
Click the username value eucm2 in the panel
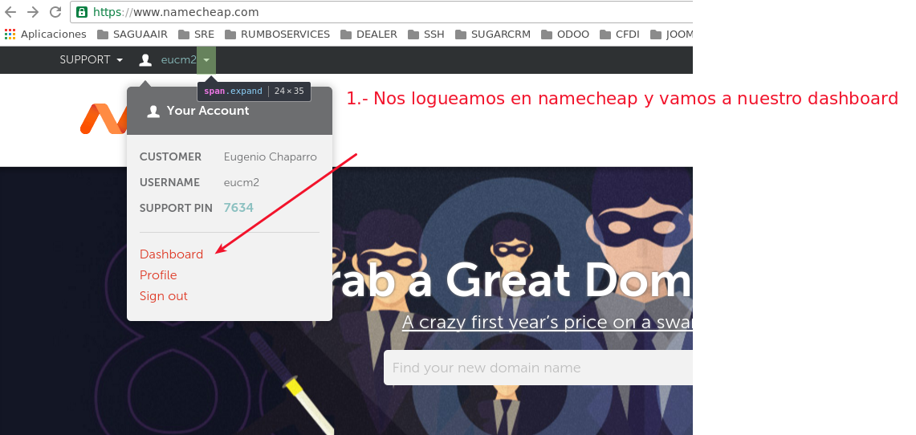coord(242,183)
